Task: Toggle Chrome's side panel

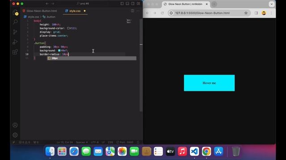Action: coord(256,13)
